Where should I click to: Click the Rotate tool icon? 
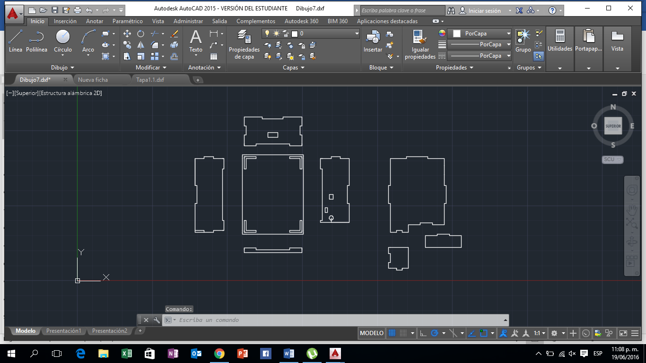click(140, 34)
